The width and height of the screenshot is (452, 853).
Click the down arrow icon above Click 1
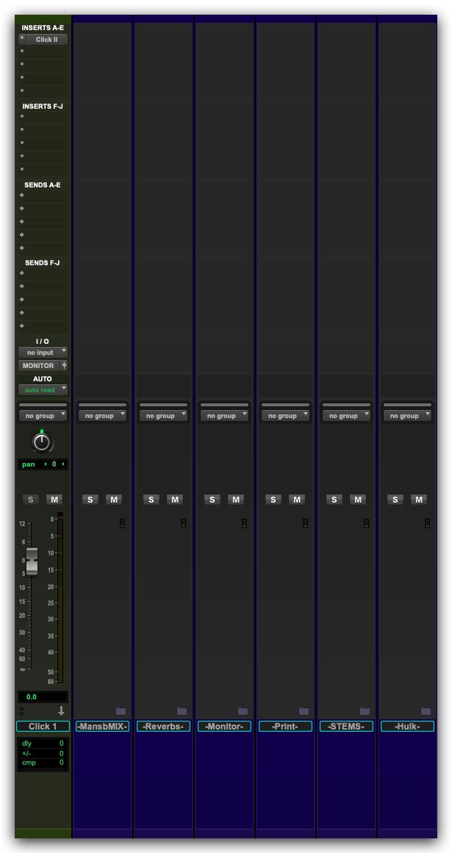61,710
